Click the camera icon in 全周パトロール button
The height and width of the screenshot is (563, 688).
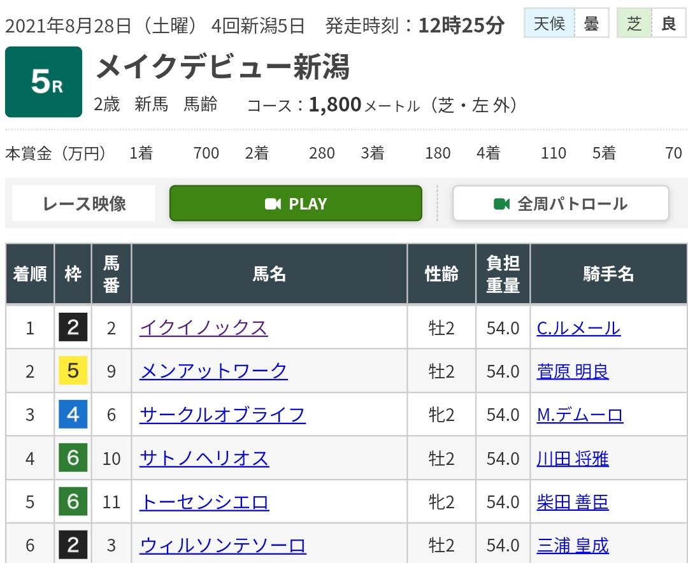tap(502, 204)
